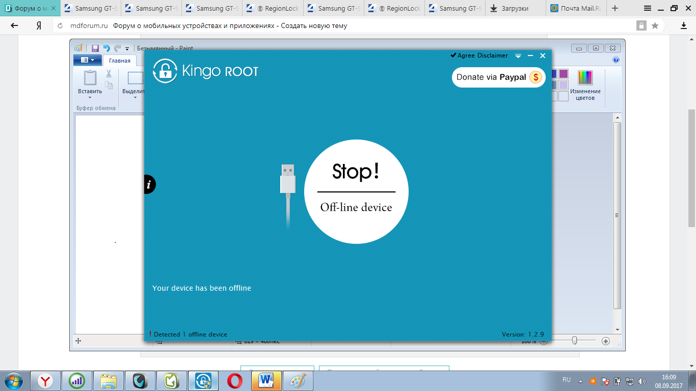The width and height of the screenshot is (696, 391).
Task: Open the browser downloads arrow icon
Action: (x=684, y=26)
